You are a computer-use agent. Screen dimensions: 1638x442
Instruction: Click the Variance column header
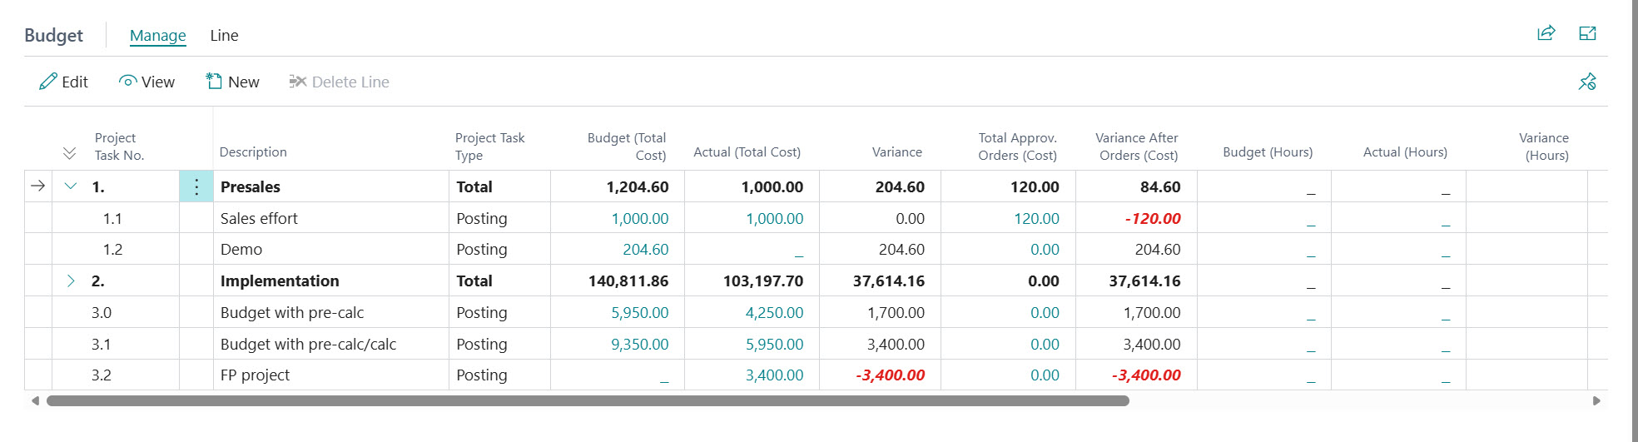pos(896,151)
